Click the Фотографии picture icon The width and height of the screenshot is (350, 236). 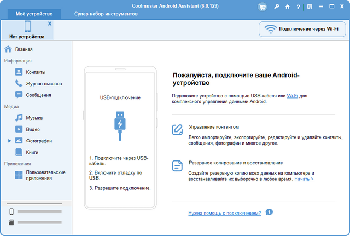(19, 141)
